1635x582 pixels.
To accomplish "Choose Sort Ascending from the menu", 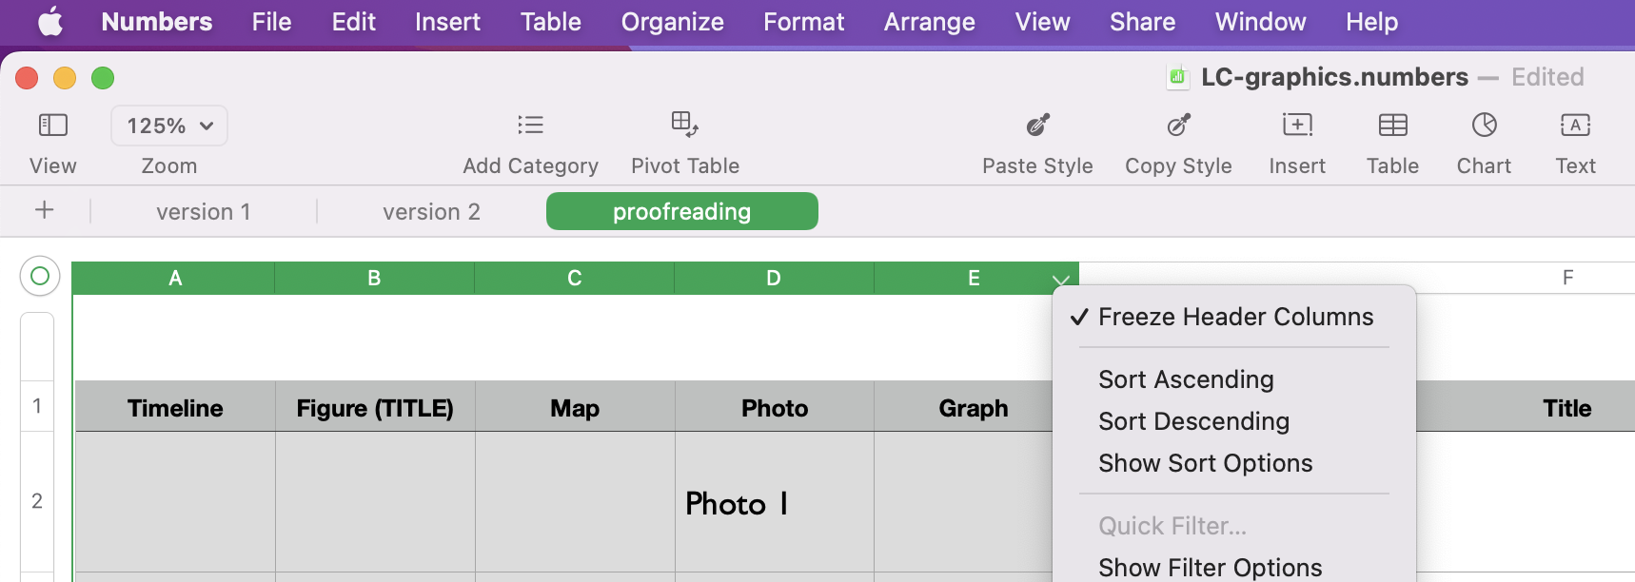I will click(1186, 379).
